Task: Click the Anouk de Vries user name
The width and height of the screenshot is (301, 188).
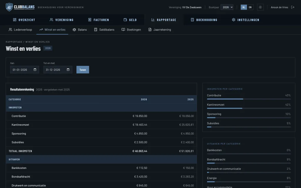Action: (x=279, y=7)
